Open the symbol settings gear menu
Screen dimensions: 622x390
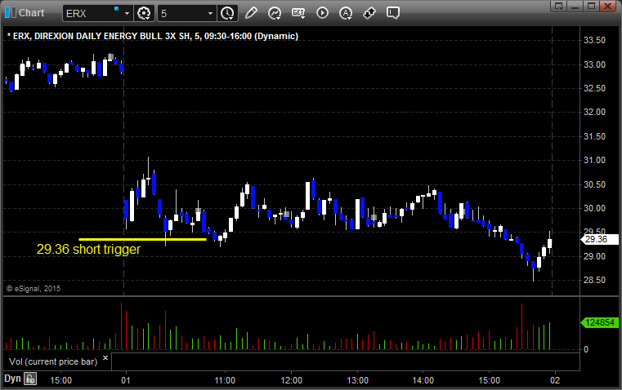pos(144,13)
